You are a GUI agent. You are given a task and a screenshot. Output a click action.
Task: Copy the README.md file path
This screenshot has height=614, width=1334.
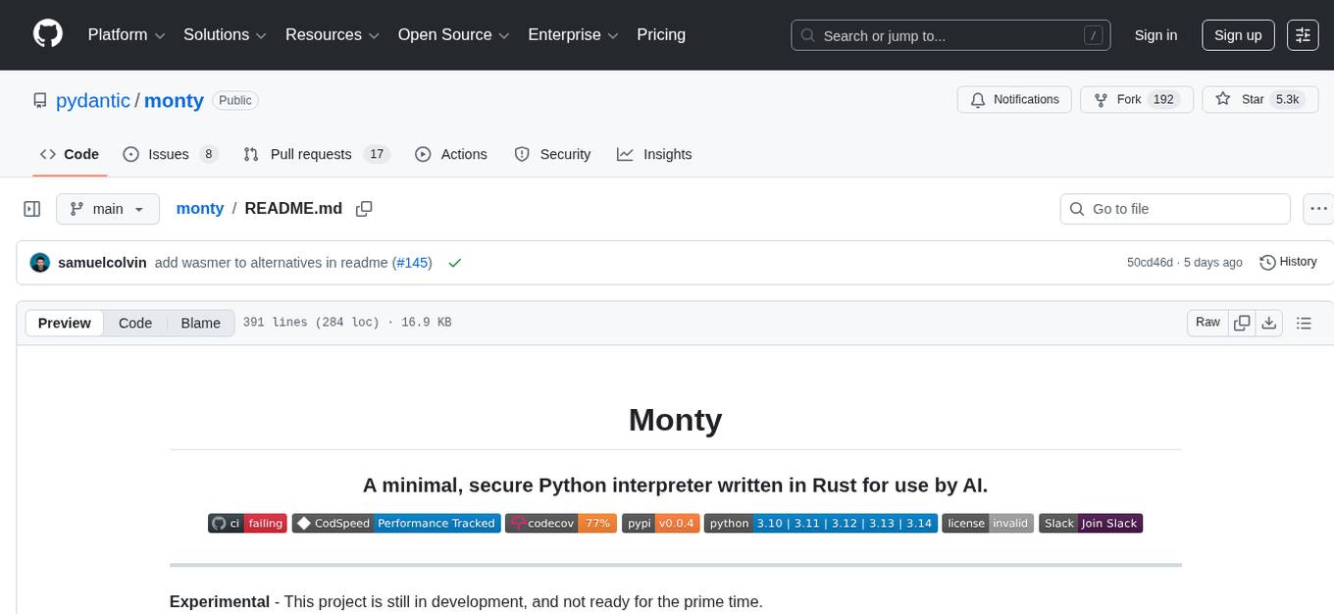364,209
